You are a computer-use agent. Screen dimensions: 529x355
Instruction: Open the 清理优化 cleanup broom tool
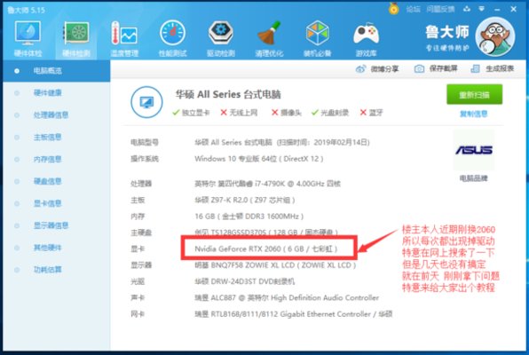pos(269,38)
